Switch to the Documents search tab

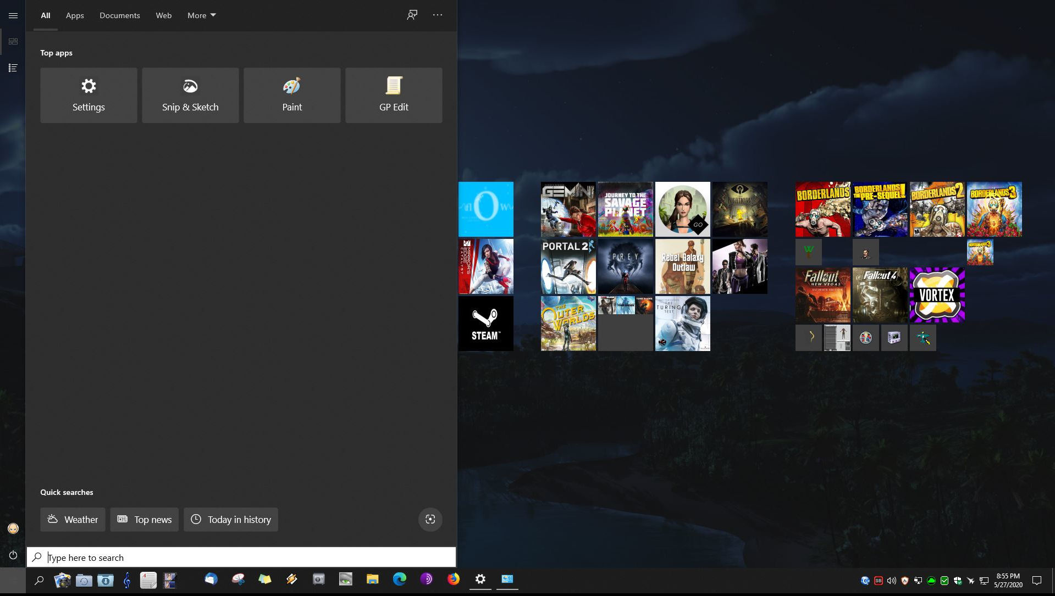coord(120,15)
